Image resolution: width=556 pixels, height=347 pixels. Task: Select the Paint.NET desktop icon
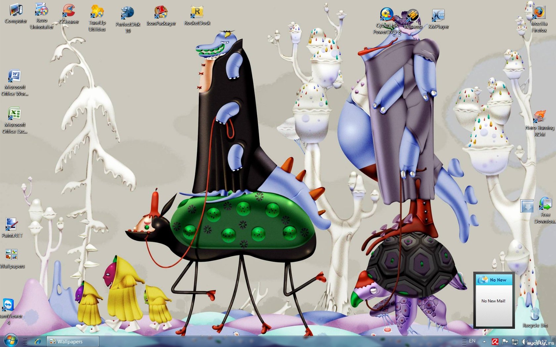coord(12,228)
